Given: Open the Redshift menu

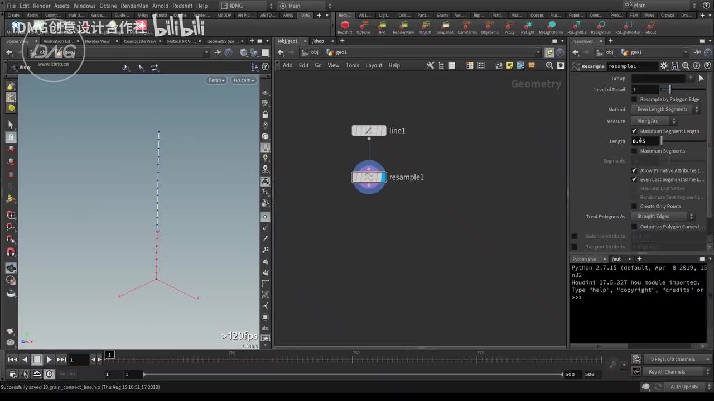Looking at the screenshot, I should (x=182, y=6).
